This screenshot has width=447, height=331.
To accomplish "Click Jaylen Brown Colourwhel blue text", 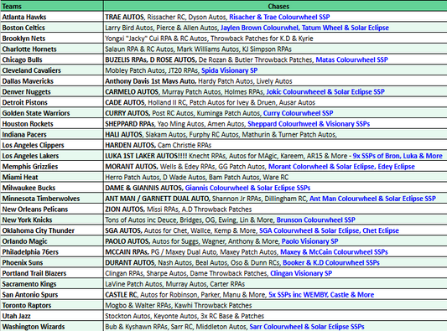I will 260,28.
